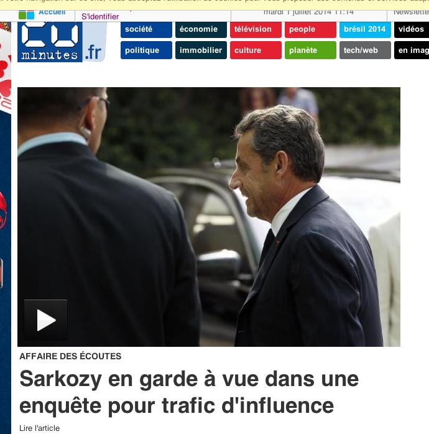Open the en images section

[412, 50]
